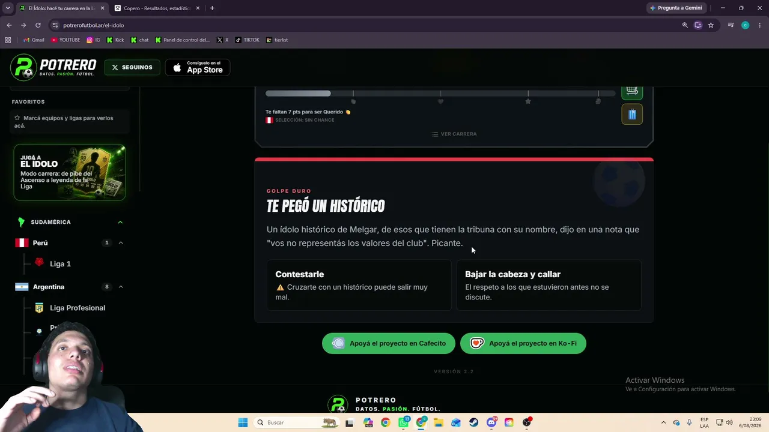769x432 pixels.
Task: Select the Argentina country row
Action: point(69,287)
